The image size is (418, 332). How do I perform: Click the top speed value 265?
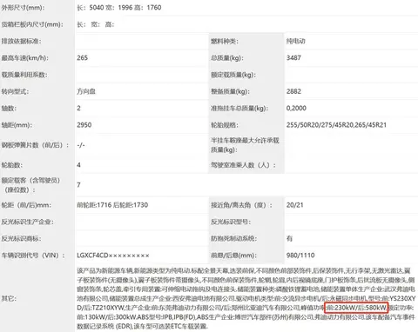click(82, 57)
